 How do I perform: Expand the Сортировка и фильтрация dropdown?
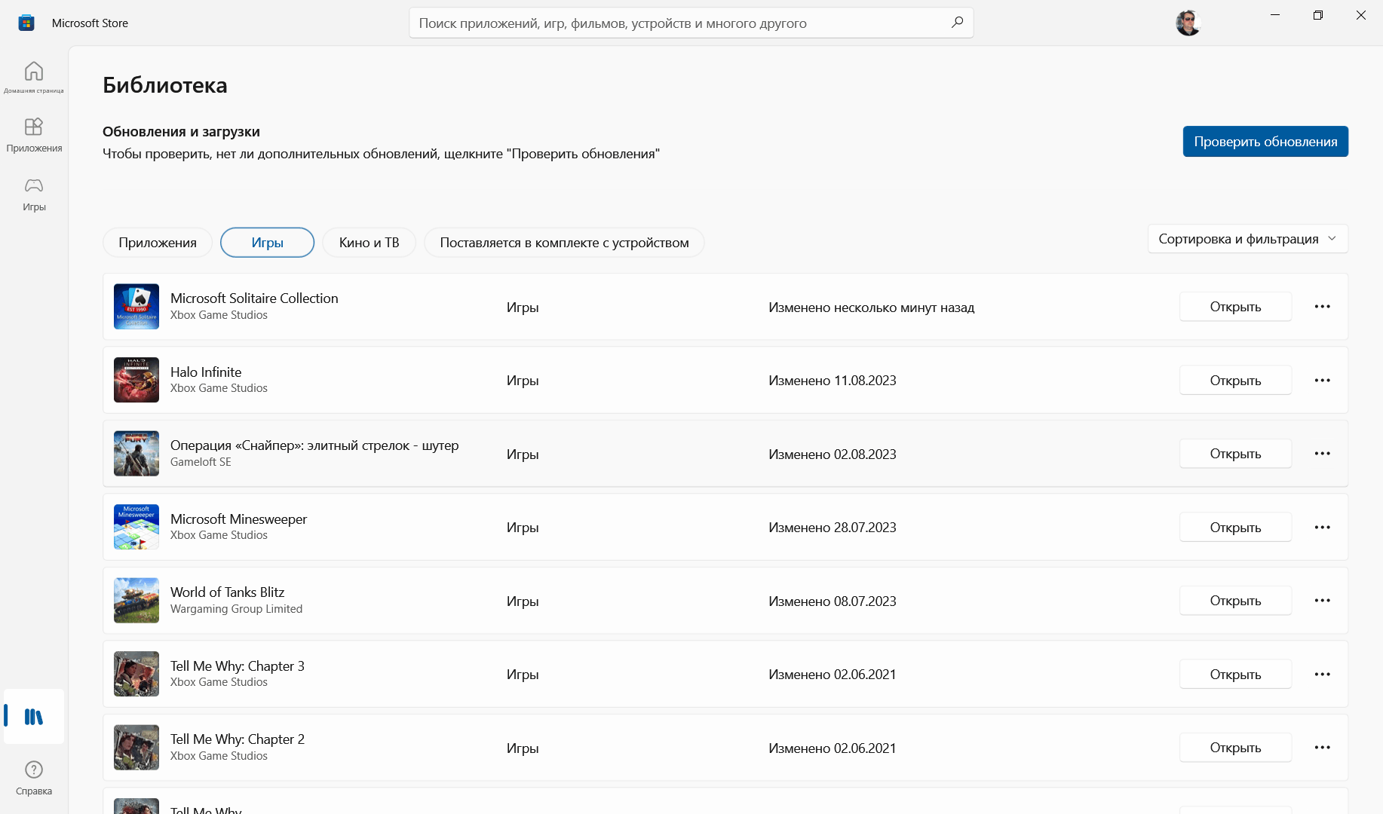(1247, 239)
